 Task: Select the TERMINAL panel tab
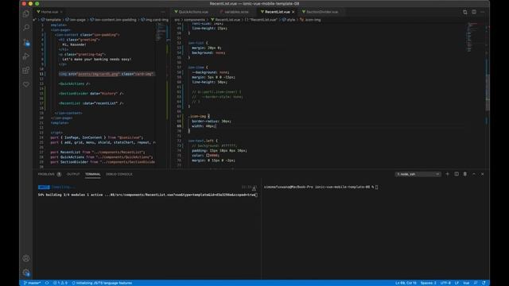click(x=93, y=175)
